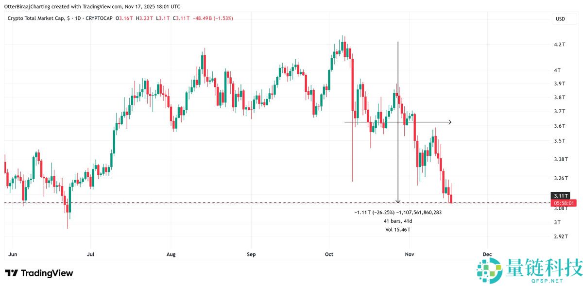The width and height of the screenshot is (583, 286).
Task: Click the red price measurement annotation
Action: pyautogui.click(x=397, y=212)
